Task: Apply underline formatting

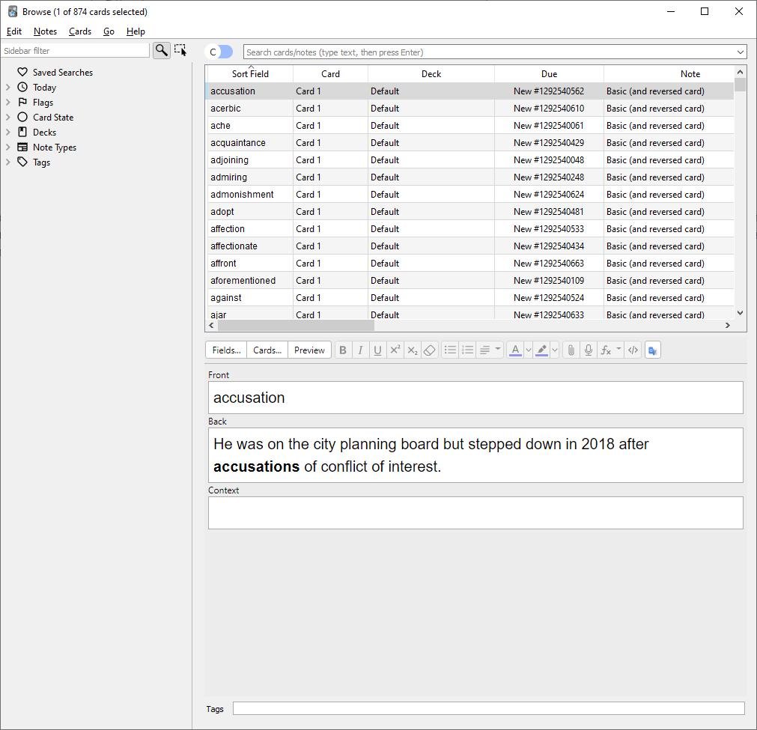Action: point(377,350)
